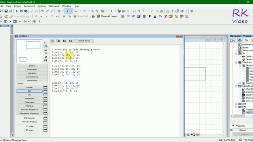
Task: Click the orbit icon beside walking figure
Action: coord(34,21)
